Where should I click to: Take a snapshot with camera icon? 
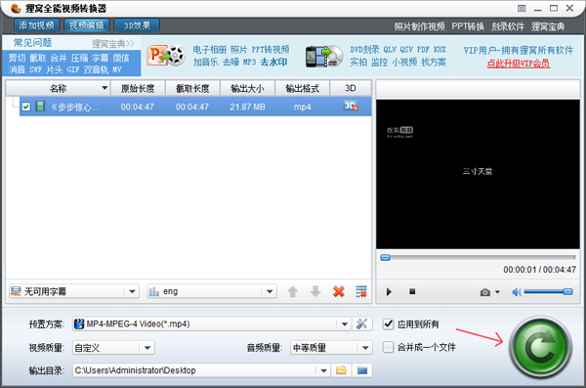pos(485,292)
